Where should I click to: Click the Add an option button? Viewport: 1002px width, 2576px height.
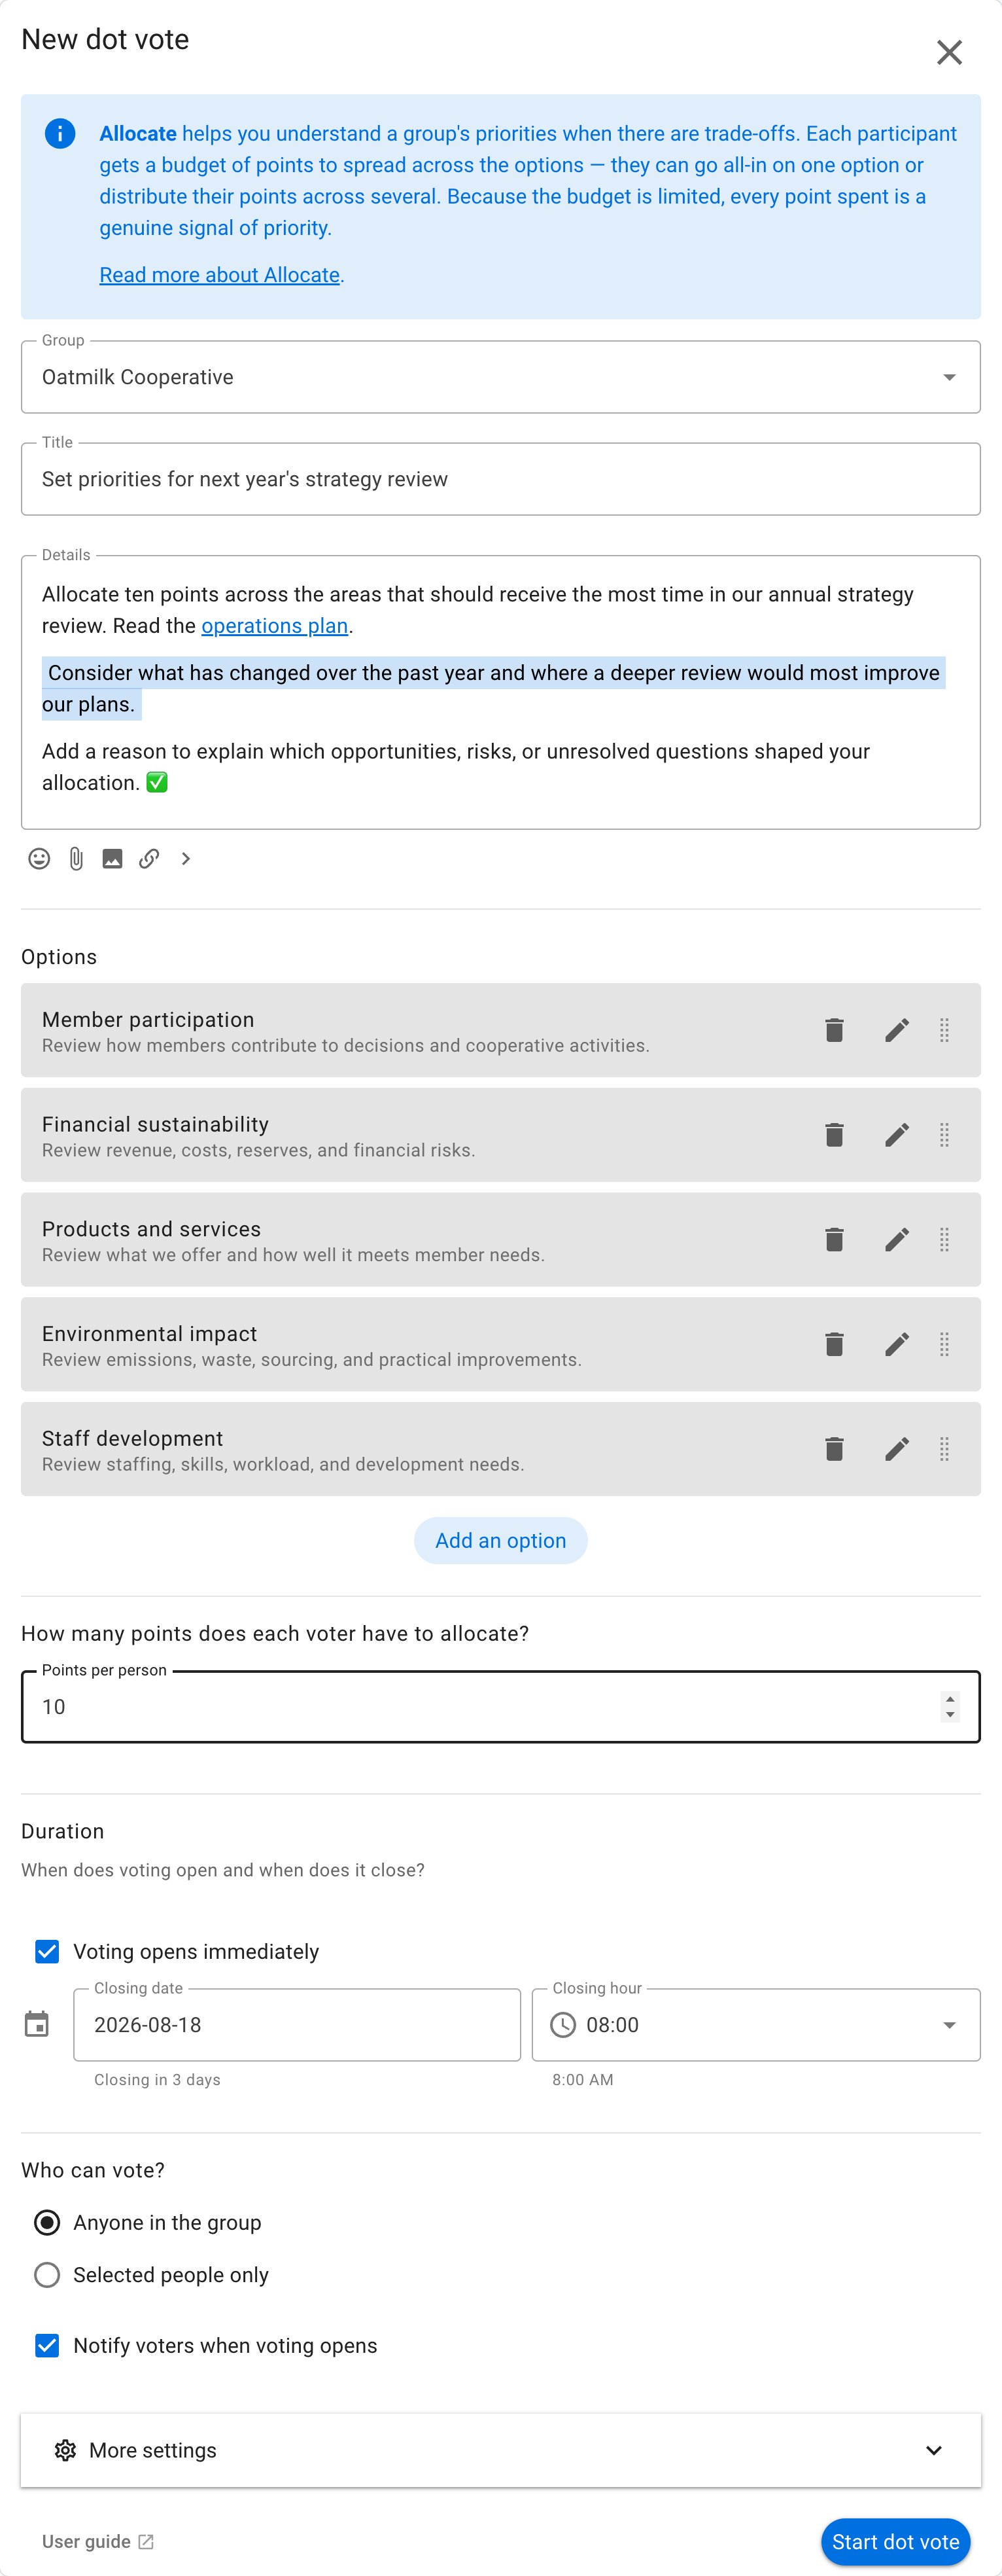(500, 1540)
